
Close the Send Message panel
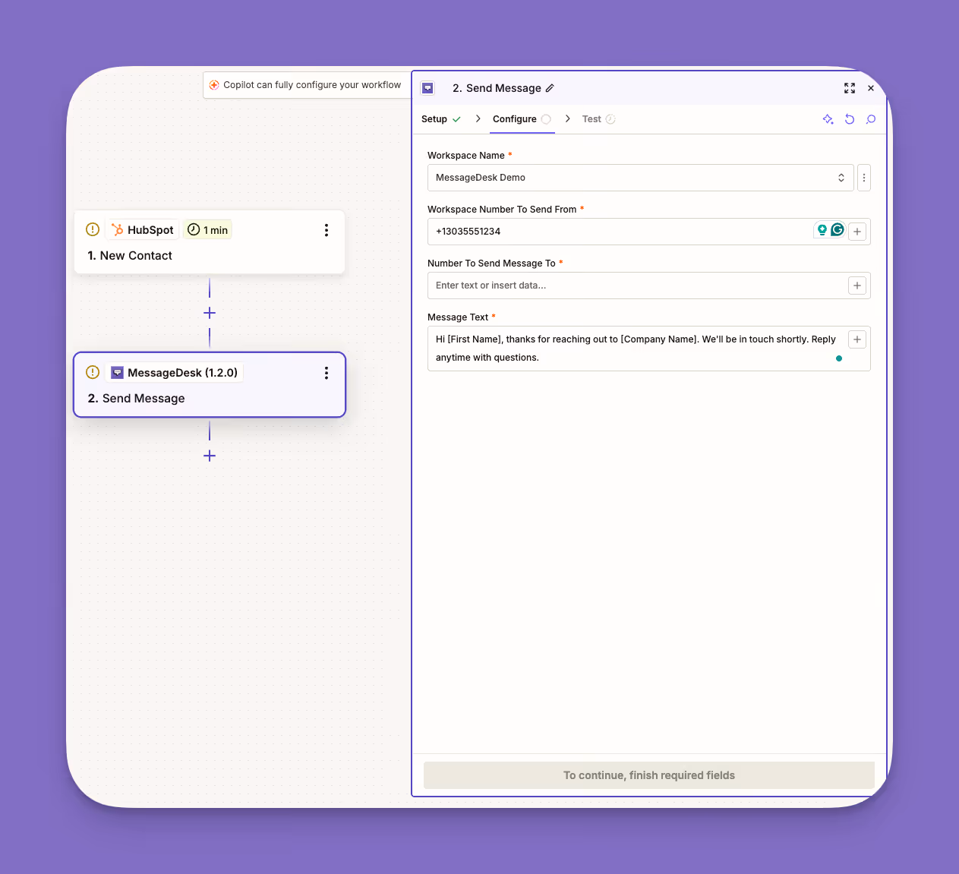click(x=871, y=88)
